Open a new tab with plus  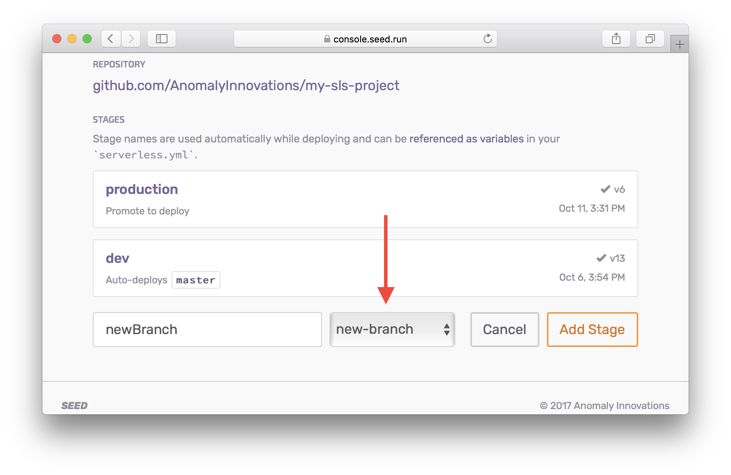pos(679,45)
